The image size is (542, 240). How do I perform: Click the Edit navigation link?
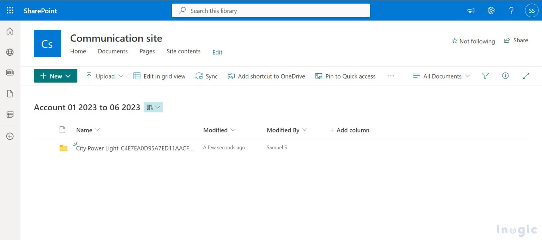(217, 53)
